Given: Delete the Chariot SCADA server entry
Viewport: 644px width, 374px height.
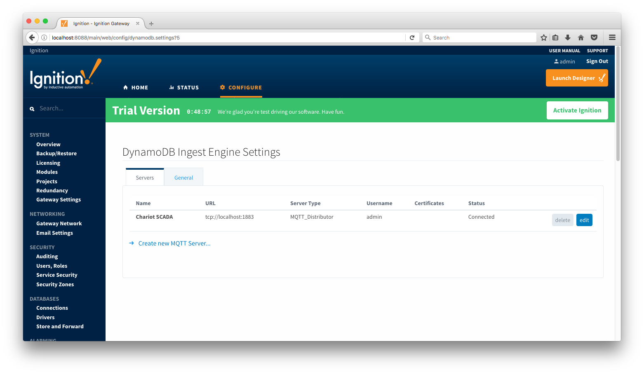Looking at the screenshot, I should click(562, 220).
